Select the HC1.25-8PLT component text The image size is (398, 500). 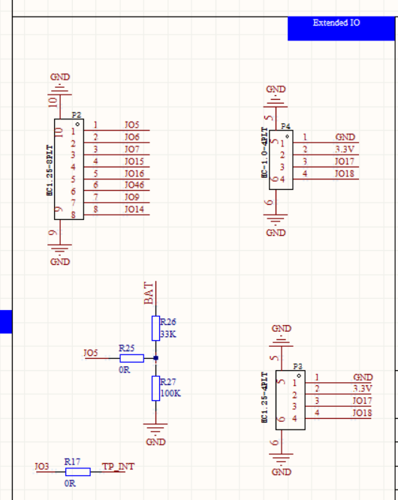[x=50, y=170]
